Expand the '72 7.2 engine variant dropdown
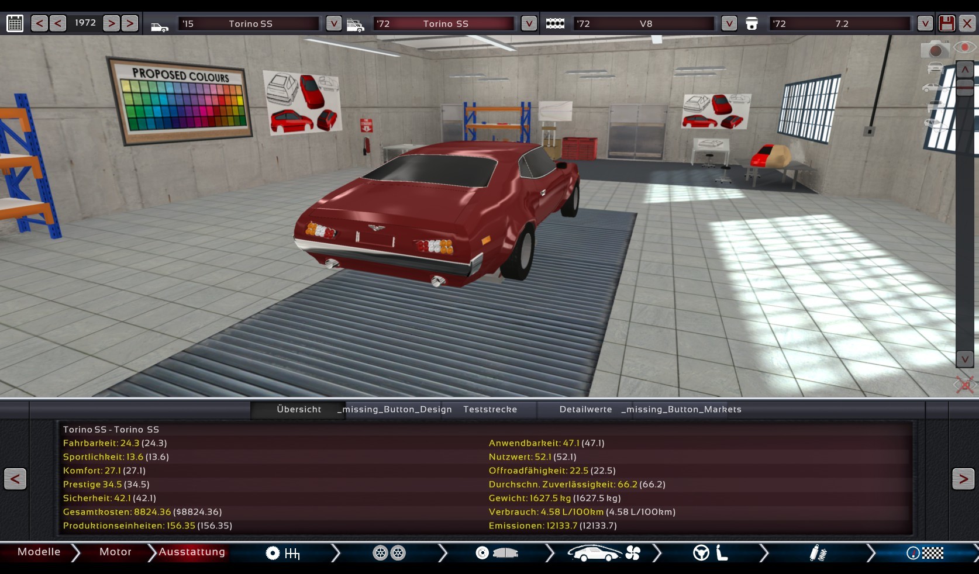The width and height of the screenshot is (979, 574). point(924,23)
